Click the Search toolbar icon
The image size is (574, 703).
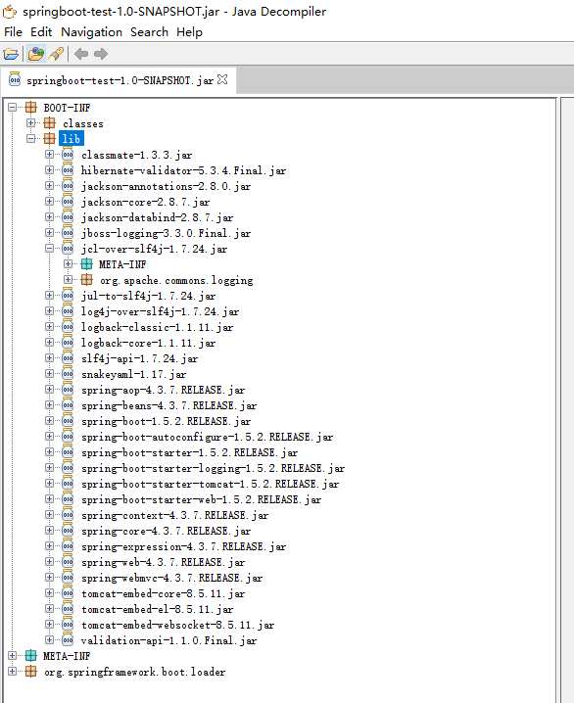click(56, 54)
